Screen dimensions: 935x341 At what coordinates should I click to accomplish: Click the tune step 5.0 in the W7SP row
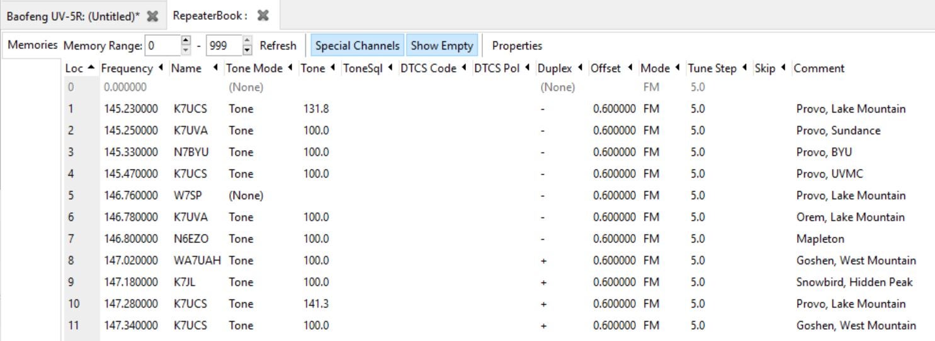point(698,195)
